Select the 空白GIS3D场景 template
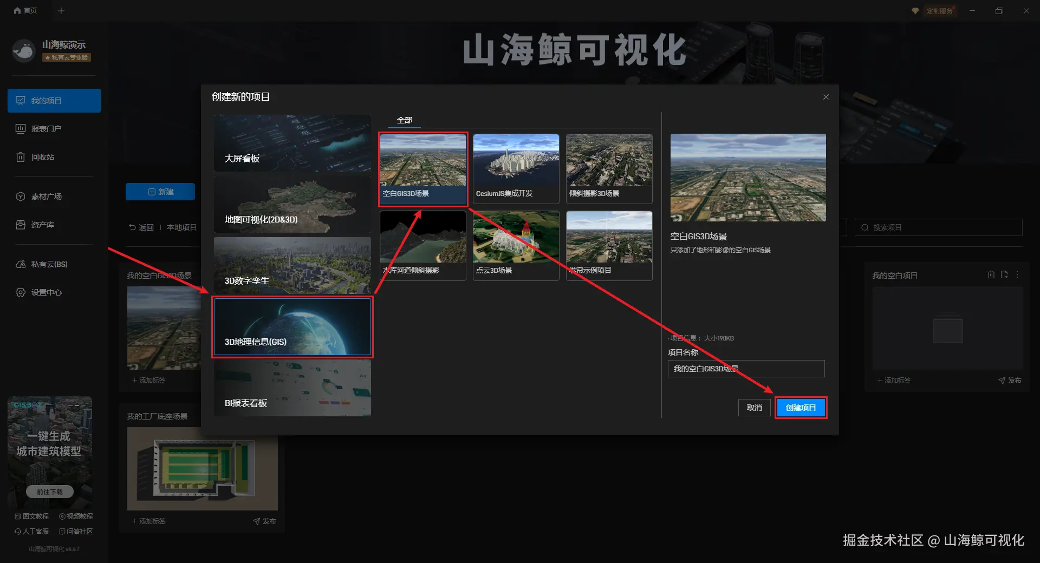 click(x=423, y=169)
